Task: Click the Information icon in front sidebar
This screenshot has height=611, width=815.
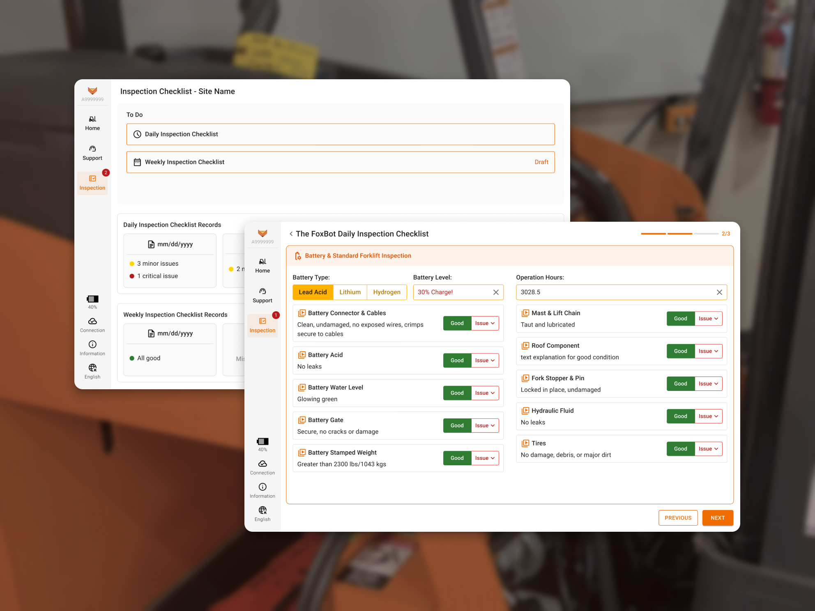Action: (262, 487)
